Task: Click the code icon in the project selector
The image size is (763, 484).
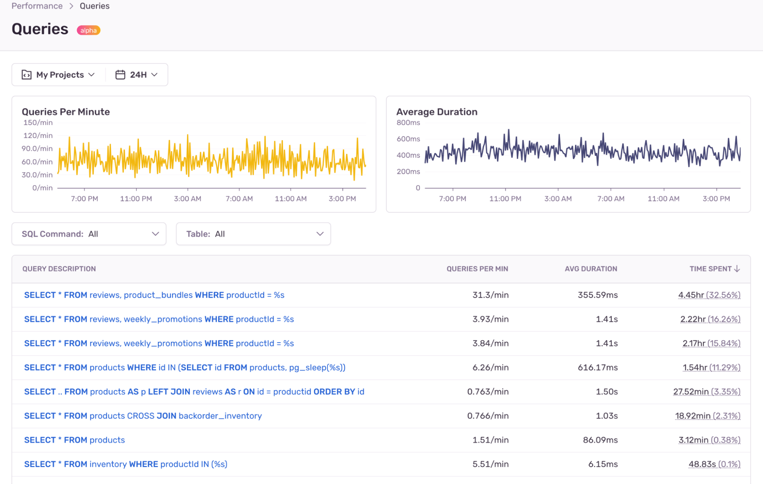Action: click(x=26, y=75)
